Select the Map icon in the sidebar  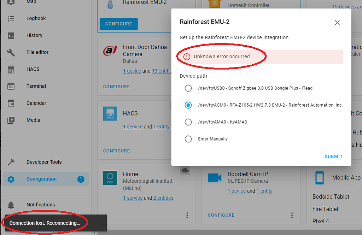(11, 2)
